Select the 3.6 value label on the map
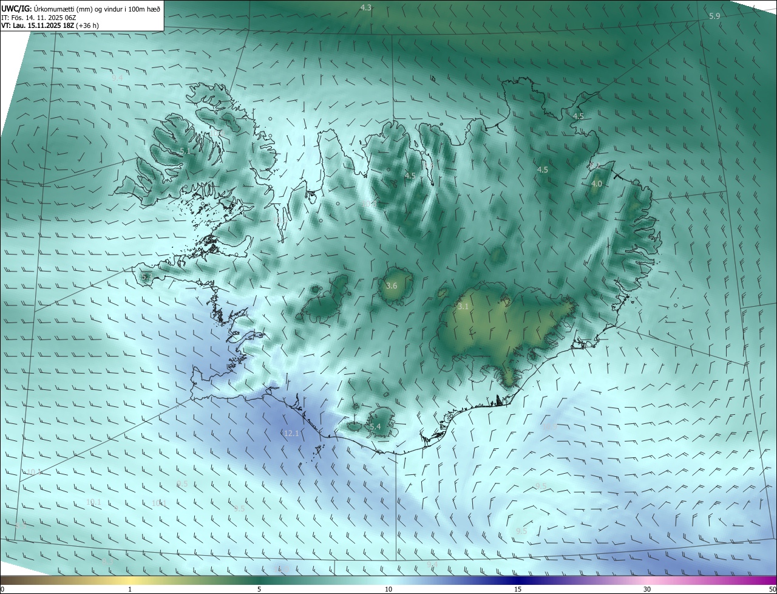 (x=392, y=285)
